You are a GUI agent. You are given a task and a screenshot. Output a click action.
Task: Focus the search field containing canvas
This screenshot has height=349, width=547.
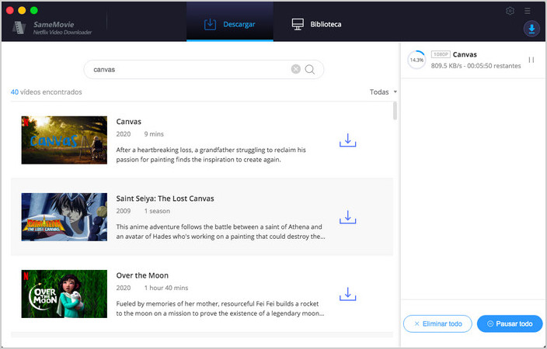(204, 70)
